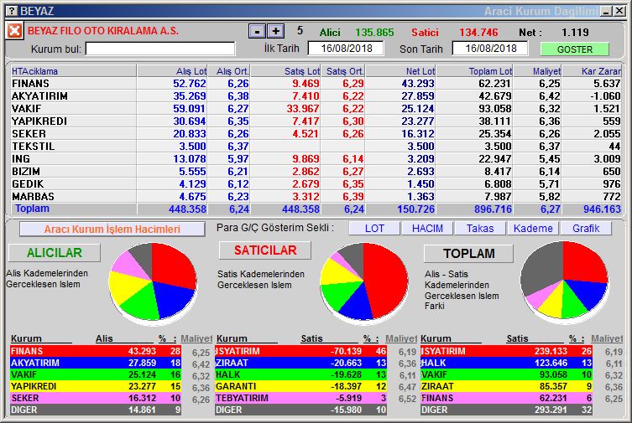Sort by Maliyet column header in top table
Image resolution: width=632 pixels, height=423 pixels.
538,71
